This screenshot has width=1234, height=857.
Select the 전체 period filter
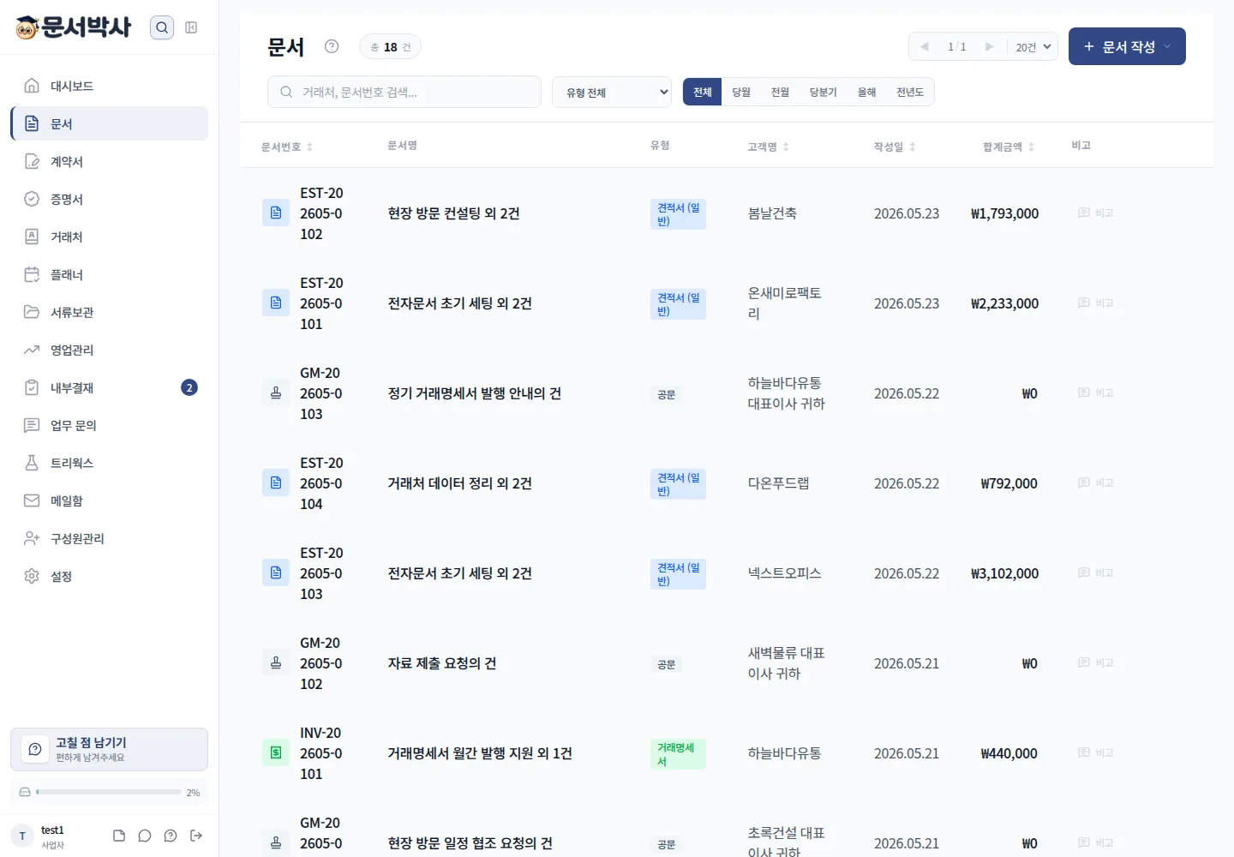click(x=703, y=92)
